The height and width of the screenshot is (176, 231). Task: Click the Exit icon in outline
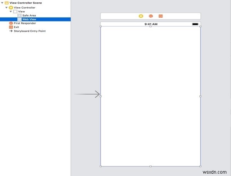point(11,27)
